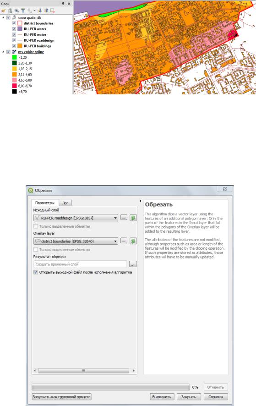Click the scrollbar left arrow in parameters
The image size is (256, 406).
[x=35, y=371]
